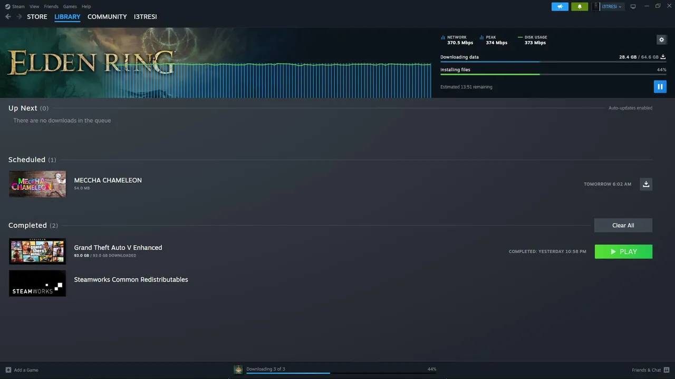Viewport: 675px width, 379px height.
Task: Click Elden Ring icon in bottom status bar
Action: coord(238,370)
